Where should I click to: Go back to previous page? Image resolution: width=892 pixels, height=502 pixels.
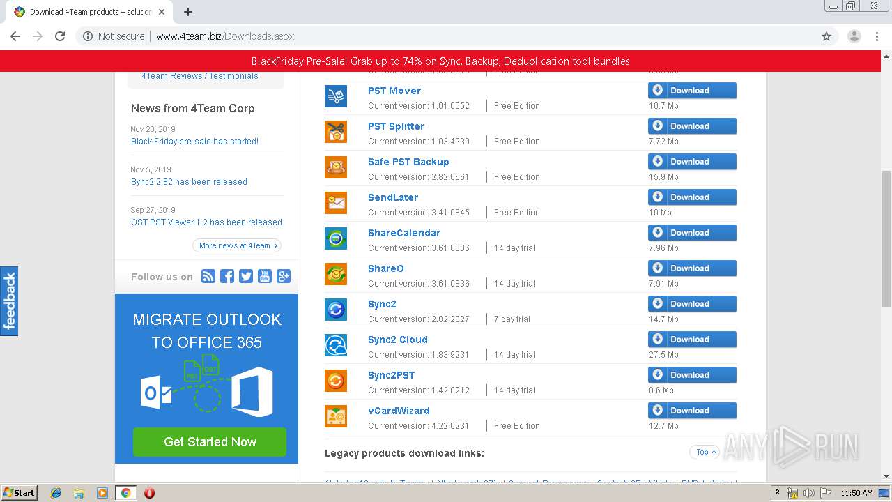15,36
